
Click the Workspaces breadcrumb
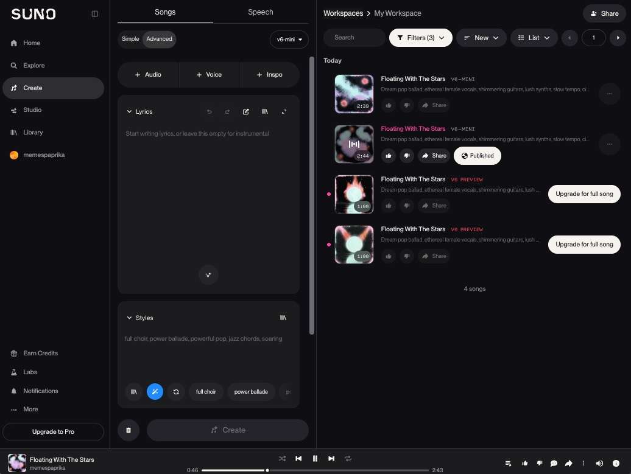point(344,13)
